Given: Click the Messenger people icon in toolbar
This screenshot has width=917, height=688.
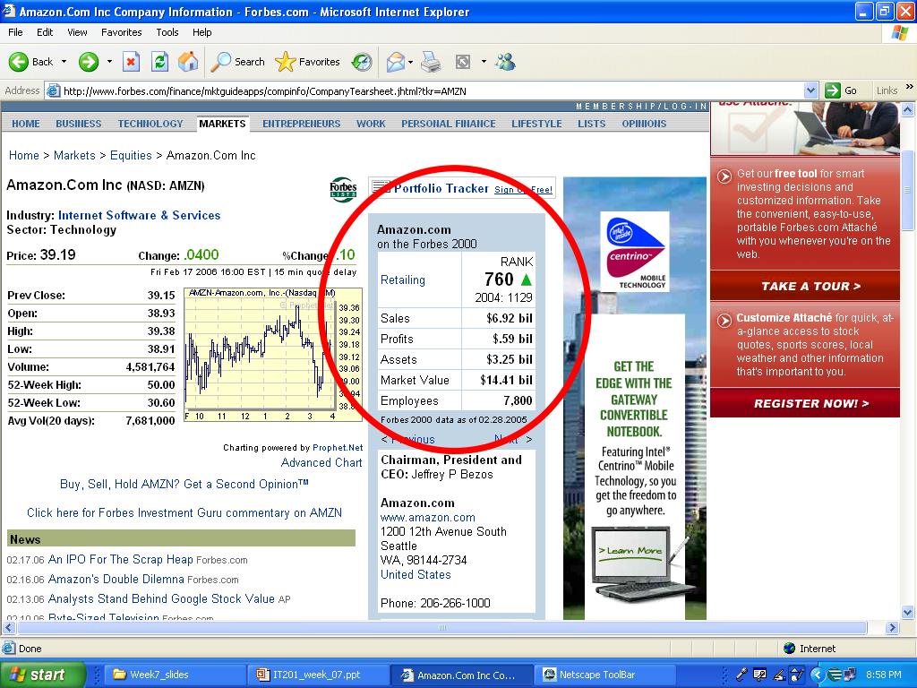Looking at the screenshot, I should [x=505, y=62].
